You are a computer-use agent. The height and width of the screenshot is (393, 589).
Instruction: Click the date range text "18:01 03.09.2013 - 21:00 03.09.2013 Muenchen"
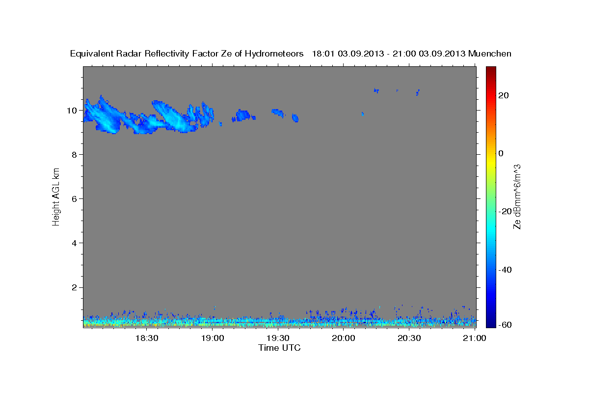[412, 54]
